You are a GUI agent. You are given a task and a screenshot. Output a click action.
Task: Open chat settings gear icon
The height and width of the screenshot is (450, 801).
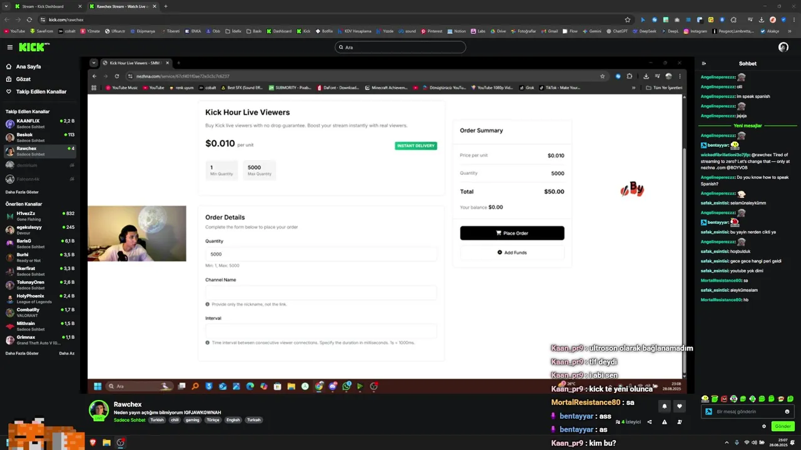coord(764,426)
